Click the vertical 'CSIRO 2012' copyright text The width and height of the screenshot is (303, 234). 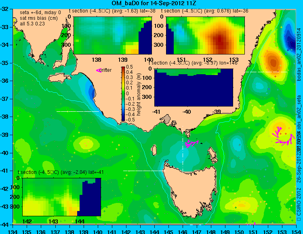[299, 201]
